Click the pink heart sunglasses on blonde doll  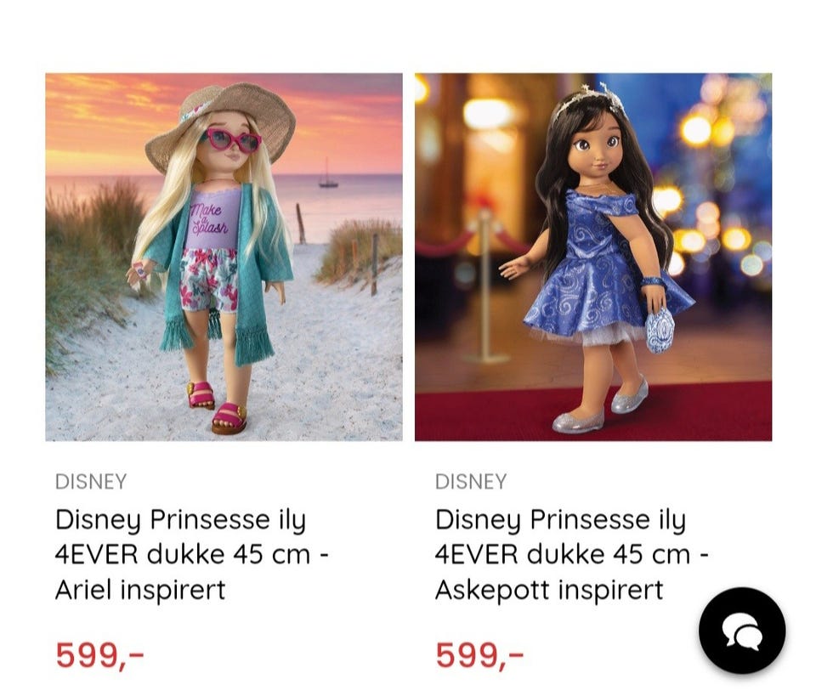tap(234, 140)
